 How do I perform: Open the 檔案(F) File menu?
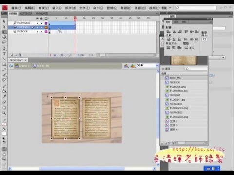(16, 8)
